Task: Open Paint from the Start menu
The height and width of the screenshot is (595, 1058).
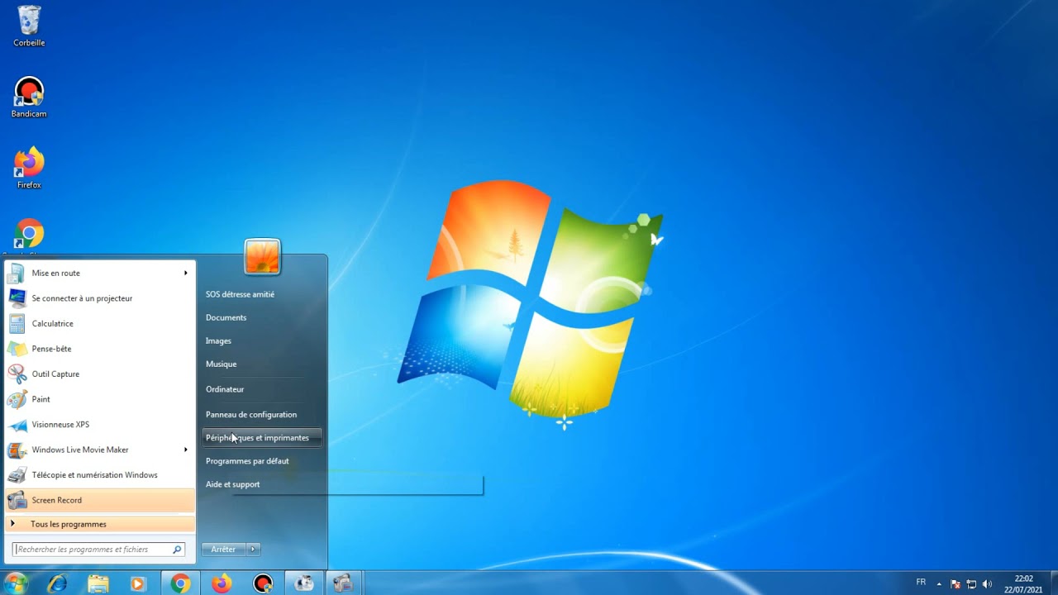Action: click(x=99, y=399)
